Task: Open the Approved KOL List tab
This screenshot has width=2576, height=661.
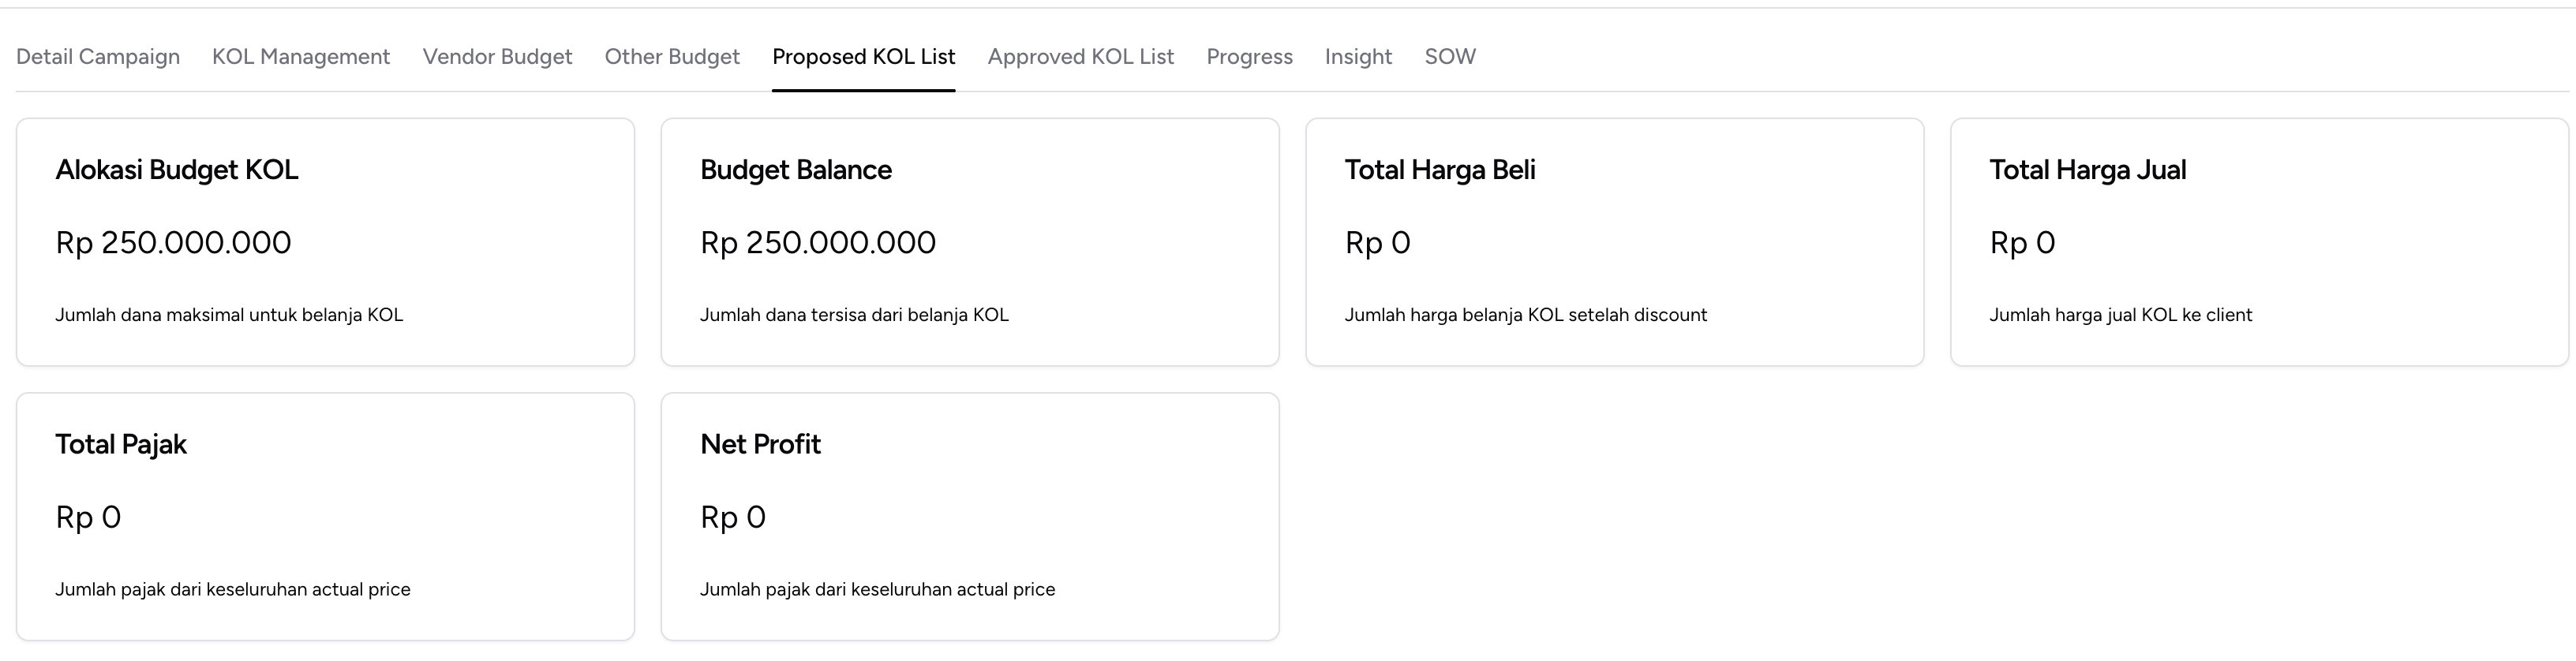Action: (x=1081, y=57)
